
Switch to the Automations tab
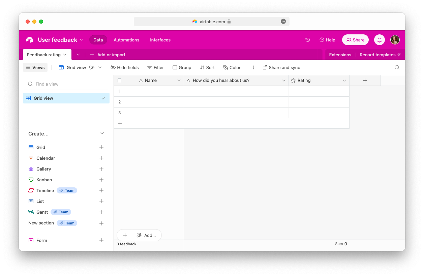point(126,40)
